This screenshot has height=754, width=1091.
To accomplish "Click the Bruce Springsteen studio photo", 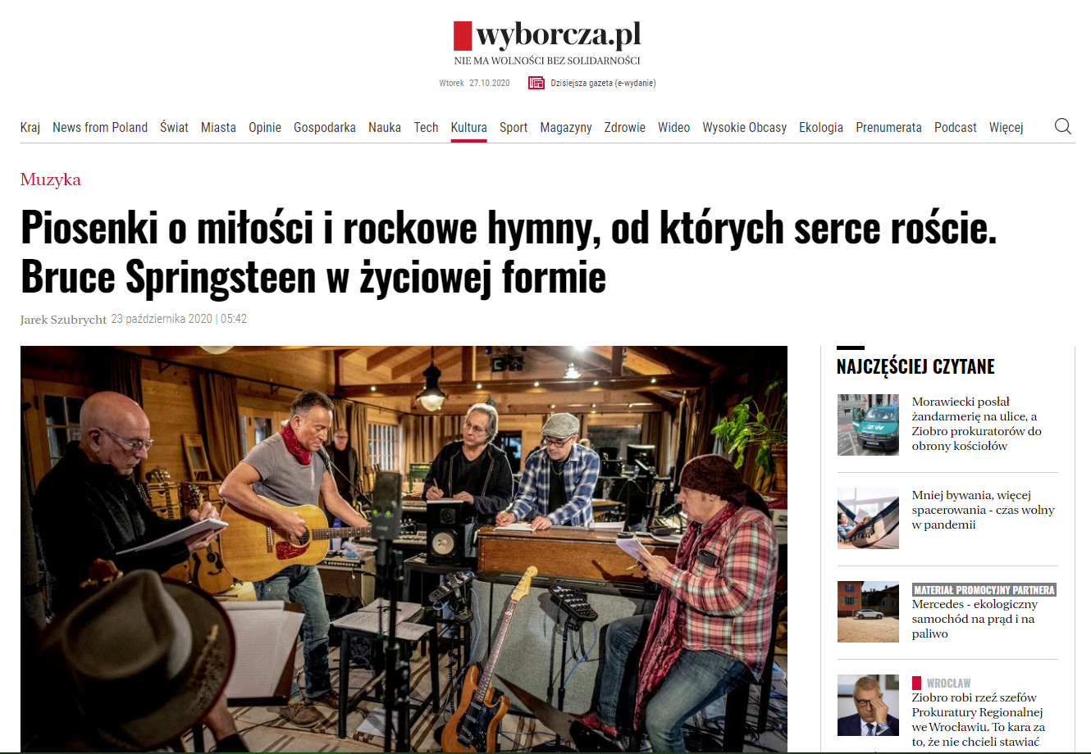I will pos(404,549).
